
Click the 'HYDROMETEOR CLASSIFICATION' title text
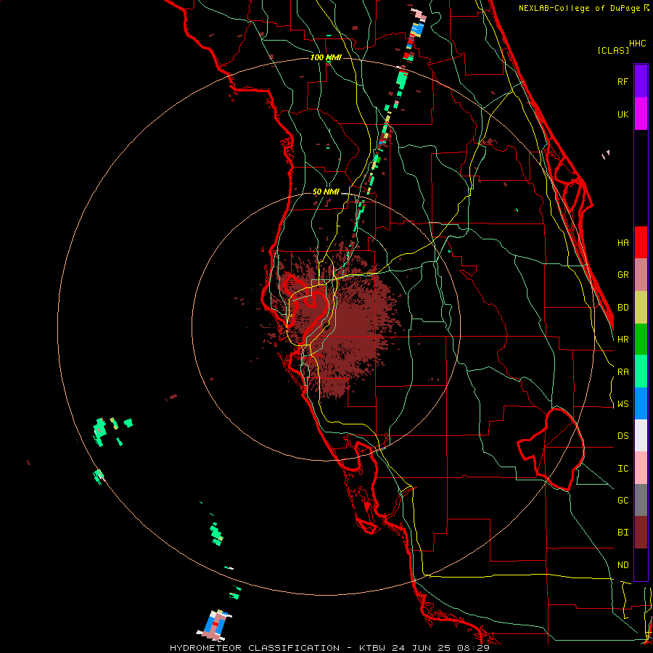pos(255,648)
